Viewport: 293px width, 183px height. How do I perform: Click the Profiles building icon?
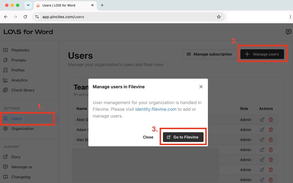click(5, 70)
